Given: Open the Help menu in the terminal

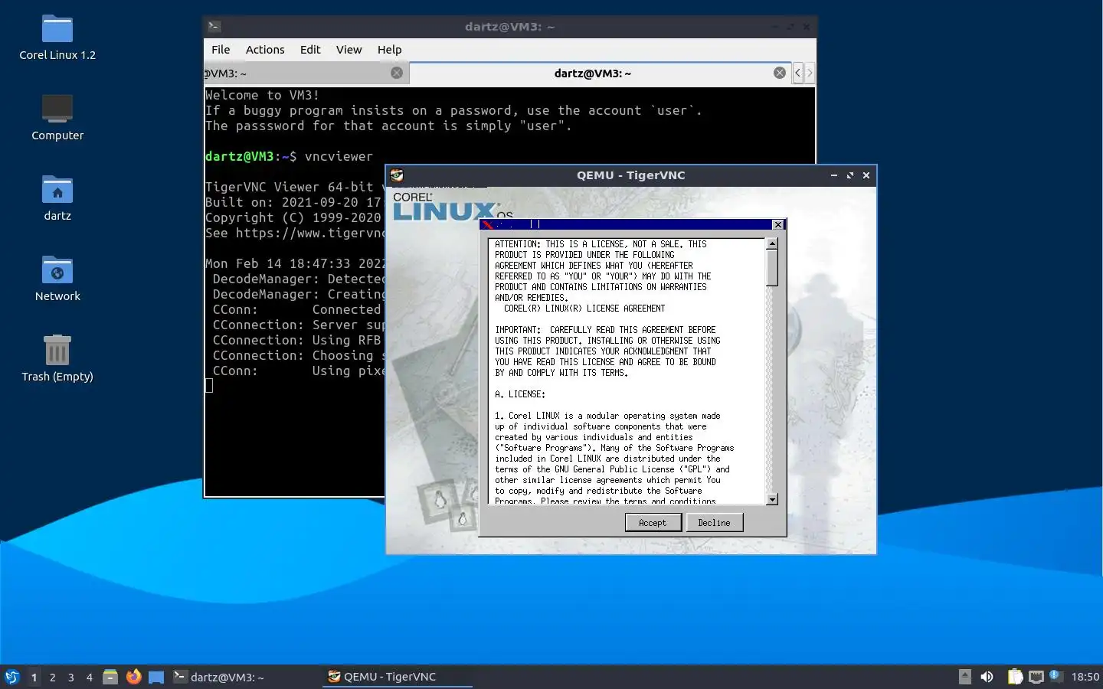Looking at the screenshot, I should tap(389, 50).
